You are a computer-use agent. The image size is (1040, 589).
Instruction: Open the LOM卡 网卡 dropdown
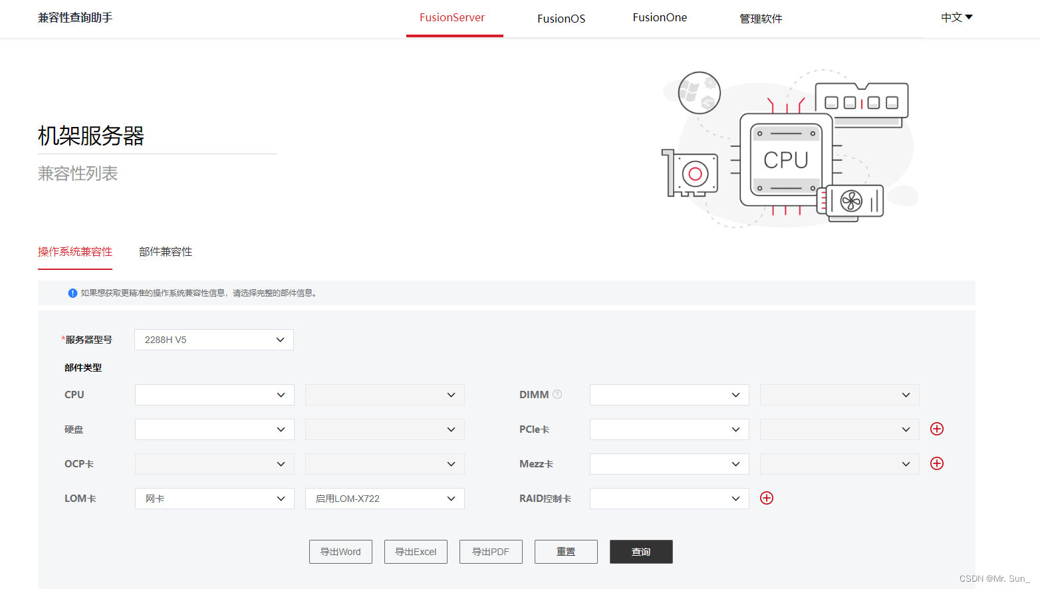pyautogui.click(x=215, y=499)
